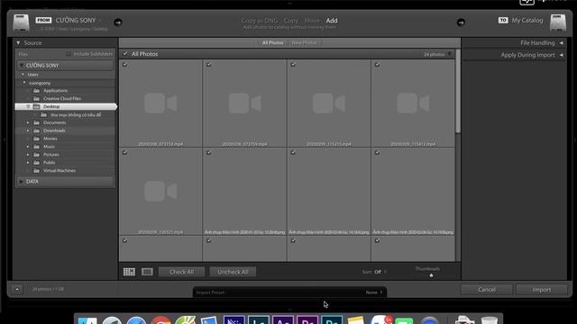Enable Include Subfolders
577x324 pixels.
[x=69, y=54]
